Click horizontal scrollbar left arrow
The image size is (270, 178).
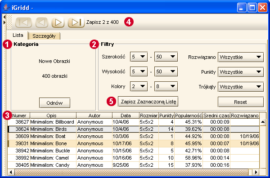tap(11, 172)
